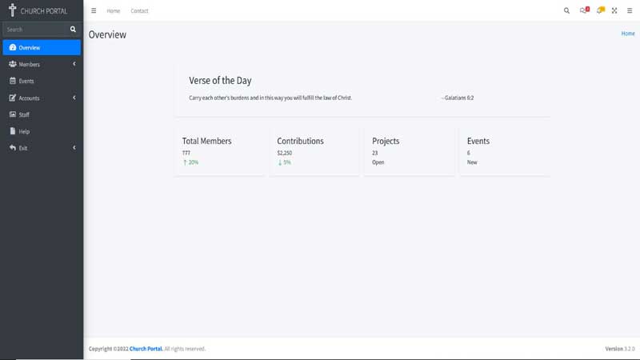Image resolution: width=640 pixels, height=360 pixels.
Task: Click the Home breadcrumb link
Action: click(x=627, y=34)
